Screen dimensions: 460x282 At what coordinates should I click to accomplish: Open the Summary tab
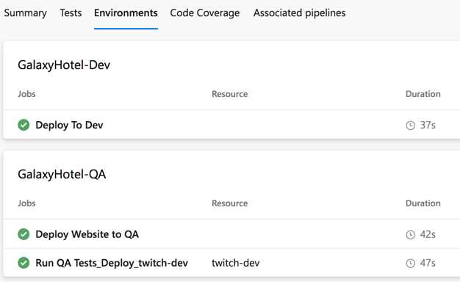click(26, 13)
